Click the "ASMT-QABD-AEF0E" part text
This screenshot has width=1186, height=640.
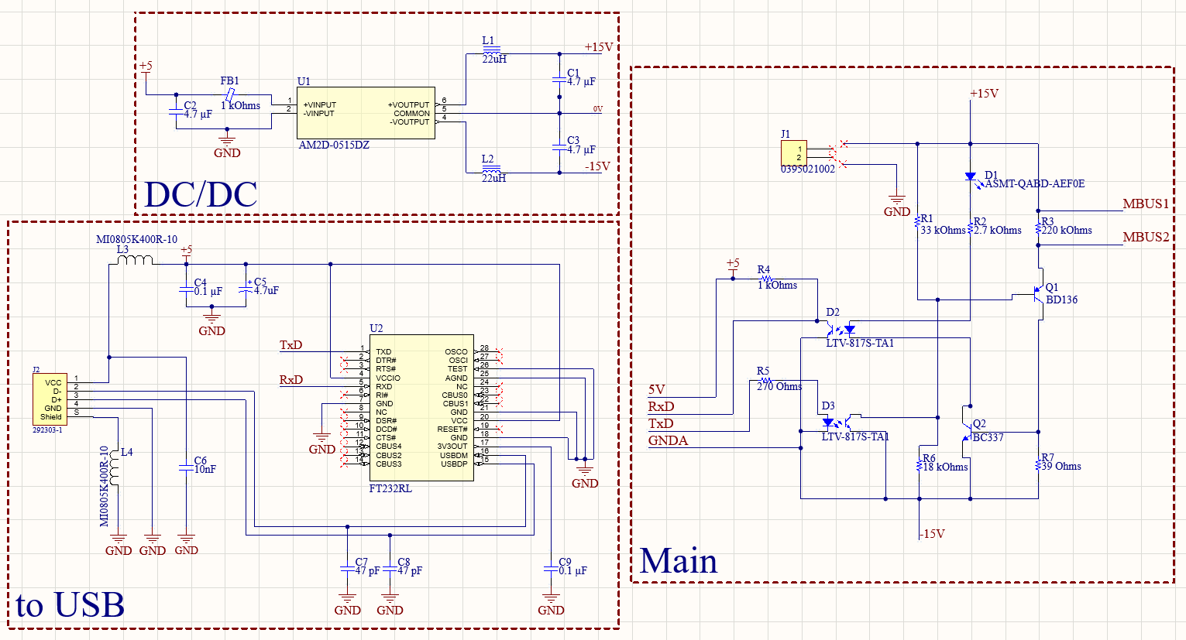coord(1035,184)
